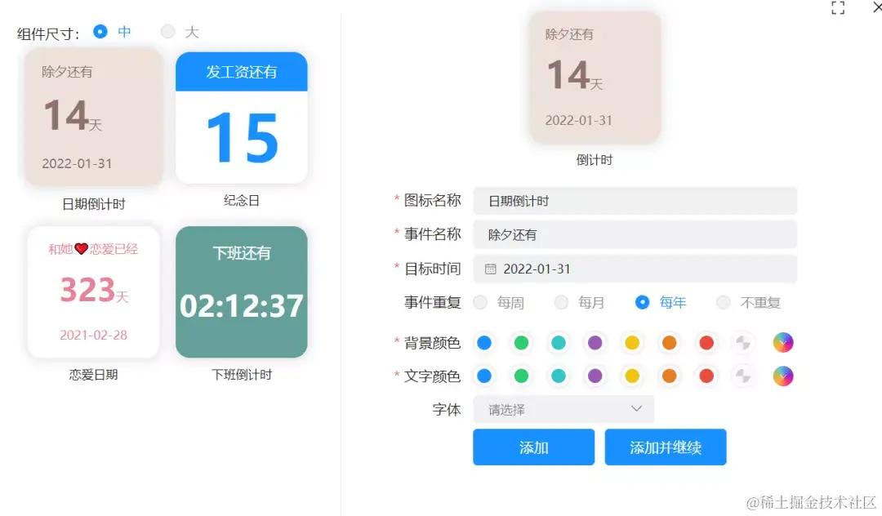Pick red background color swatch
This screenshot has width=882, height=516.
coord(706,342)
